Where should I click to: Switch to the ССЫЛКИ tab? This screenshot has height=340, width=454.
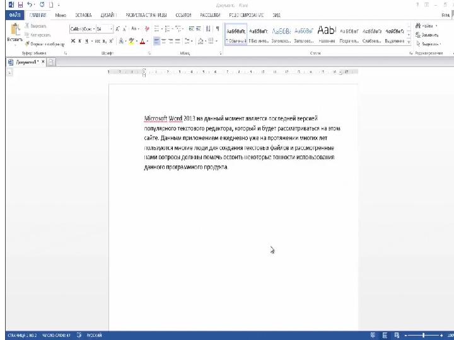click(x=183, y=15)
